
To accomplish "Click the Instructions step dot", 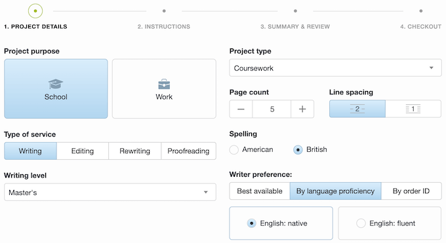I will click(164, 11).
